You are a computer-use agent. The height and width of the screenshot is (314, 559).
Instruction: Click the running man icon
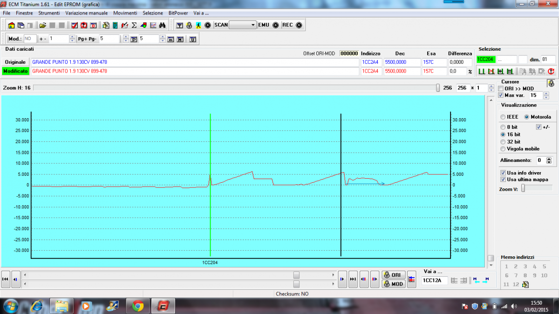pyautogui.click(x=198, y=25)
